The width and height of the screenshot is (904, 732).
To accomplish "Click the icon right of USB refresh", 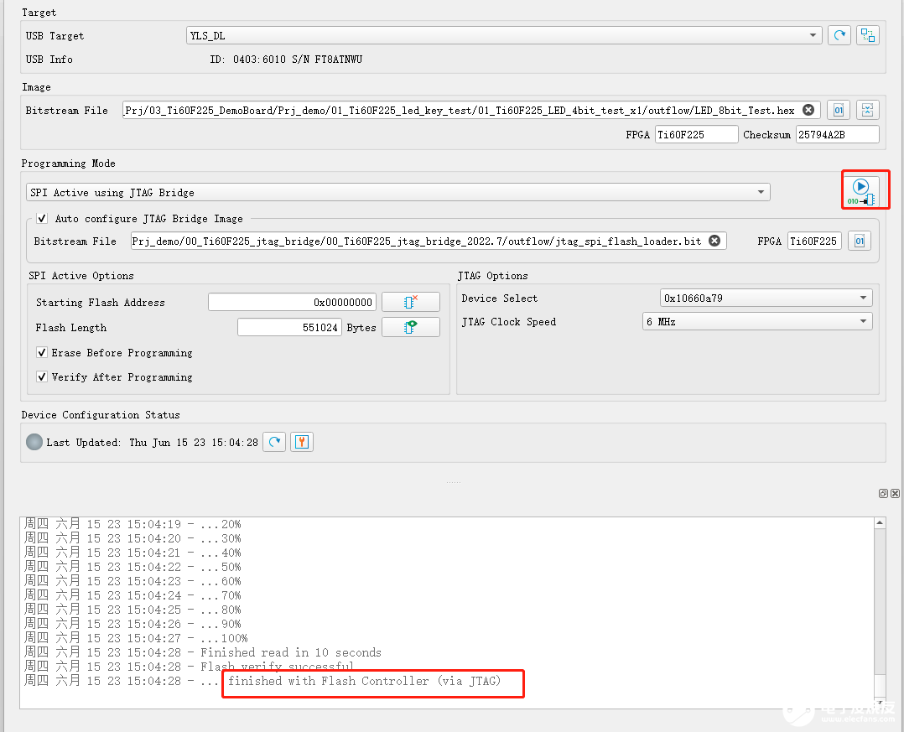I will pos(867,35).
